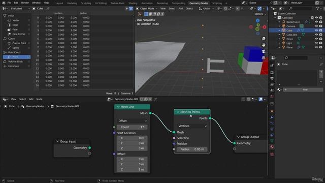Screen dimensions: 325x183
Task: Unlink the Geometry Nodes.002 node group
Action: tap(150, 99)
